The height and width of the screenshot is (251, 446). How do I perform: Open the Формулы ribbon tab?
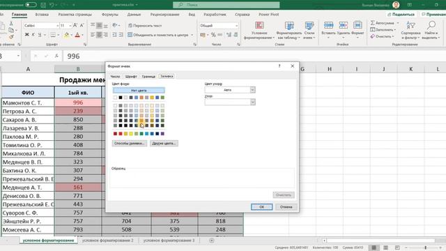110,14
